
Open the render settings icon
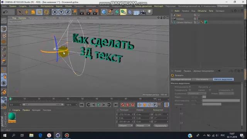[95, 12]
